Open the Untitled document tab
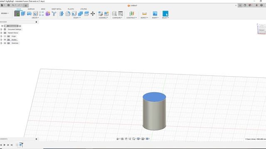The width and height of the screenshot is (266, 149). pos(132,5)
